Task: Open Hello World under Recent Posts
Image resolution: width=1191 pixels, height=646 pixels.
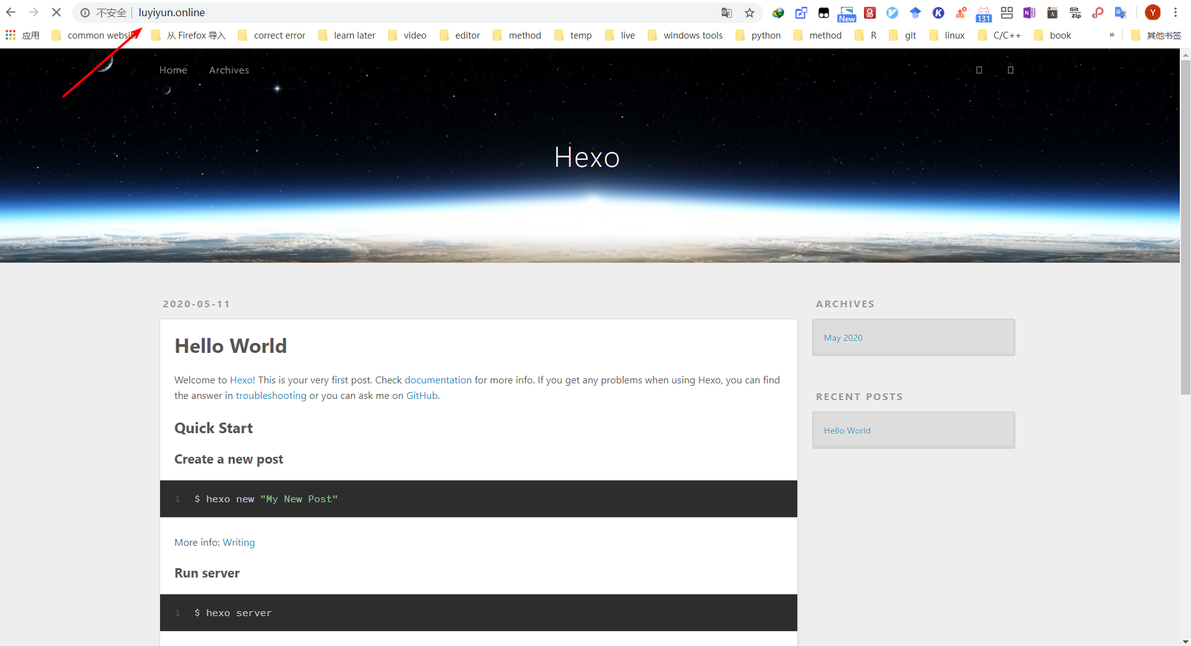Action: (847, 431)
